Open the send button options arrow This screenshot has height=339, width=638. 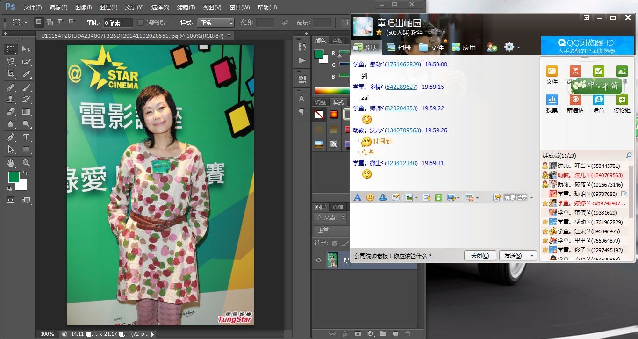[532, 256]
